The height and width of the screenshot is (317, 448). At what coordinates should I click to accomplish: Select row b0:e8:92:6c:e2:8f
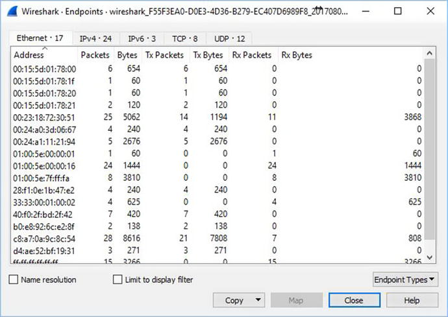tap(217, 226)
